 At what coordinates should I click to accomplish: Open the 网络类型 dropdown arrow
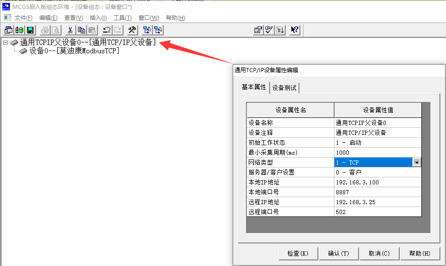tap(417, 162)
